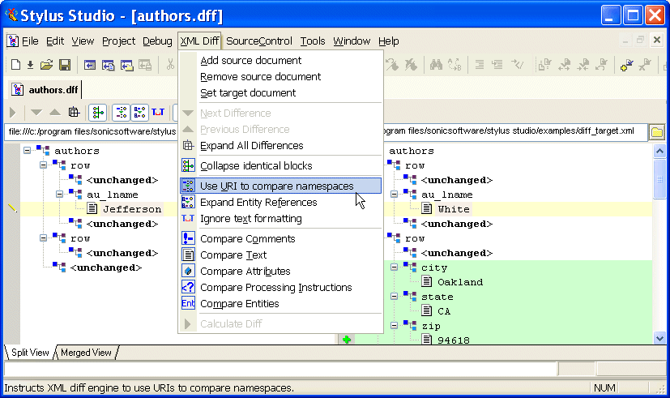Create a new document using toolbar icon
The width and height of the screenshot is (670, 398).
(15, 65)
